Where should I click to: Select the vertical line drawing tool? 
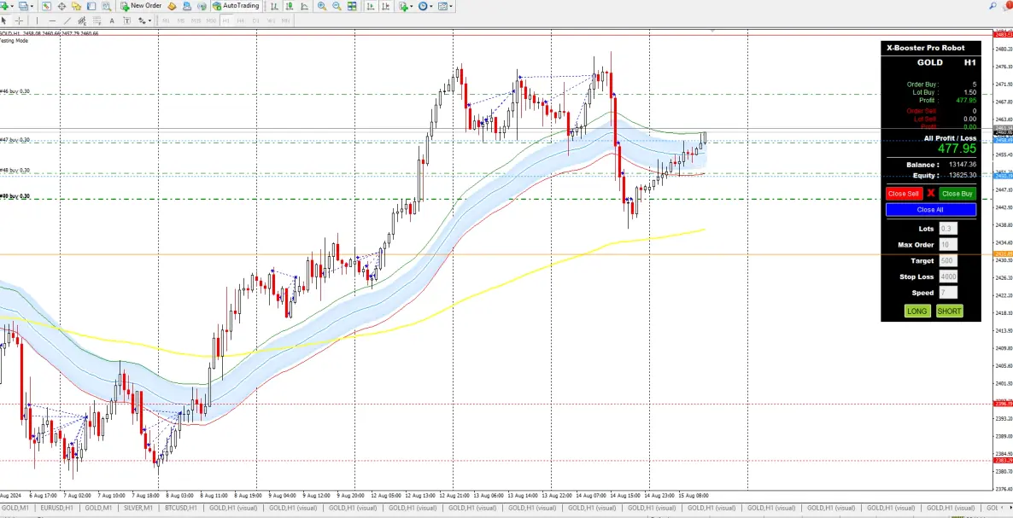(37, 20)
